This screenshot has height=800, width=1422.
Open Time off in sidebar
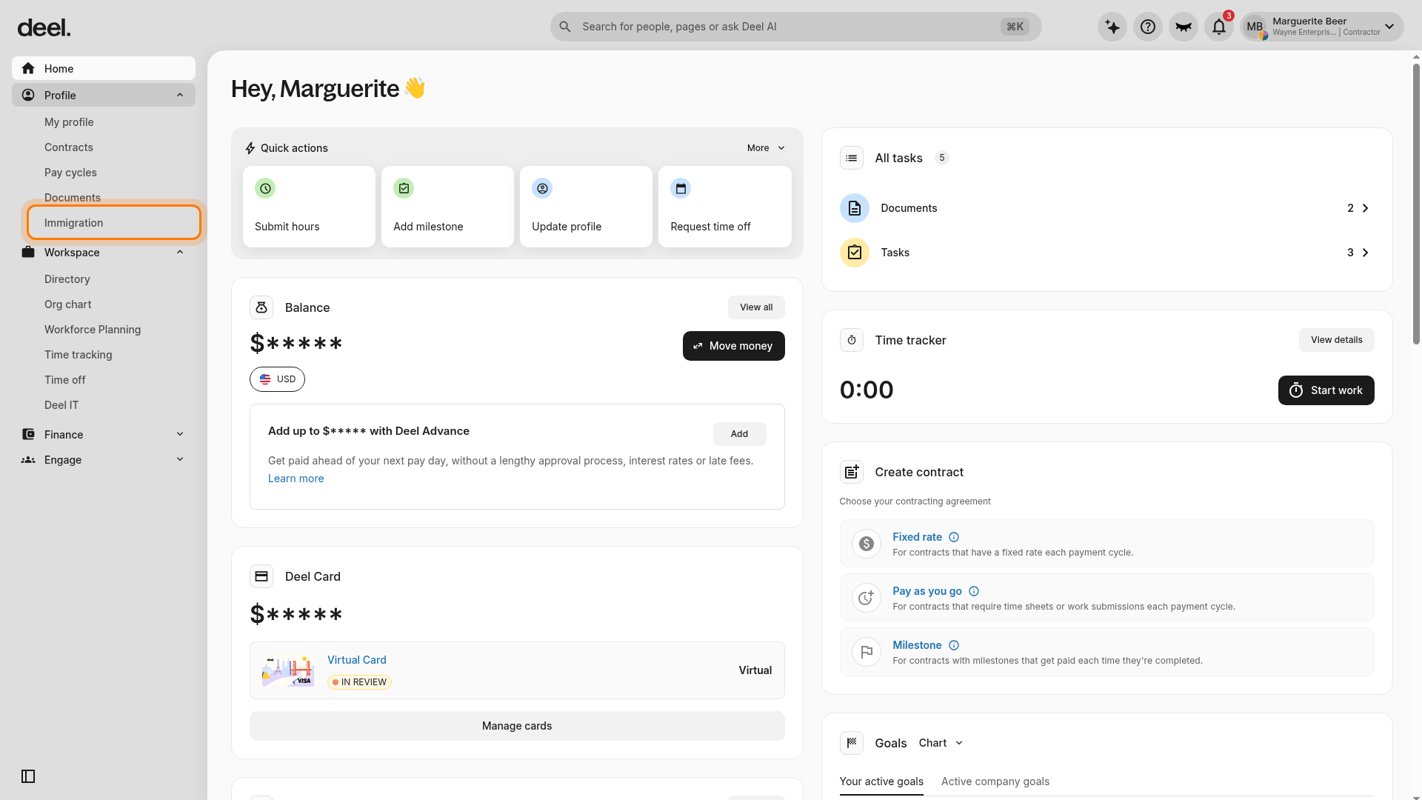point(65,380)
